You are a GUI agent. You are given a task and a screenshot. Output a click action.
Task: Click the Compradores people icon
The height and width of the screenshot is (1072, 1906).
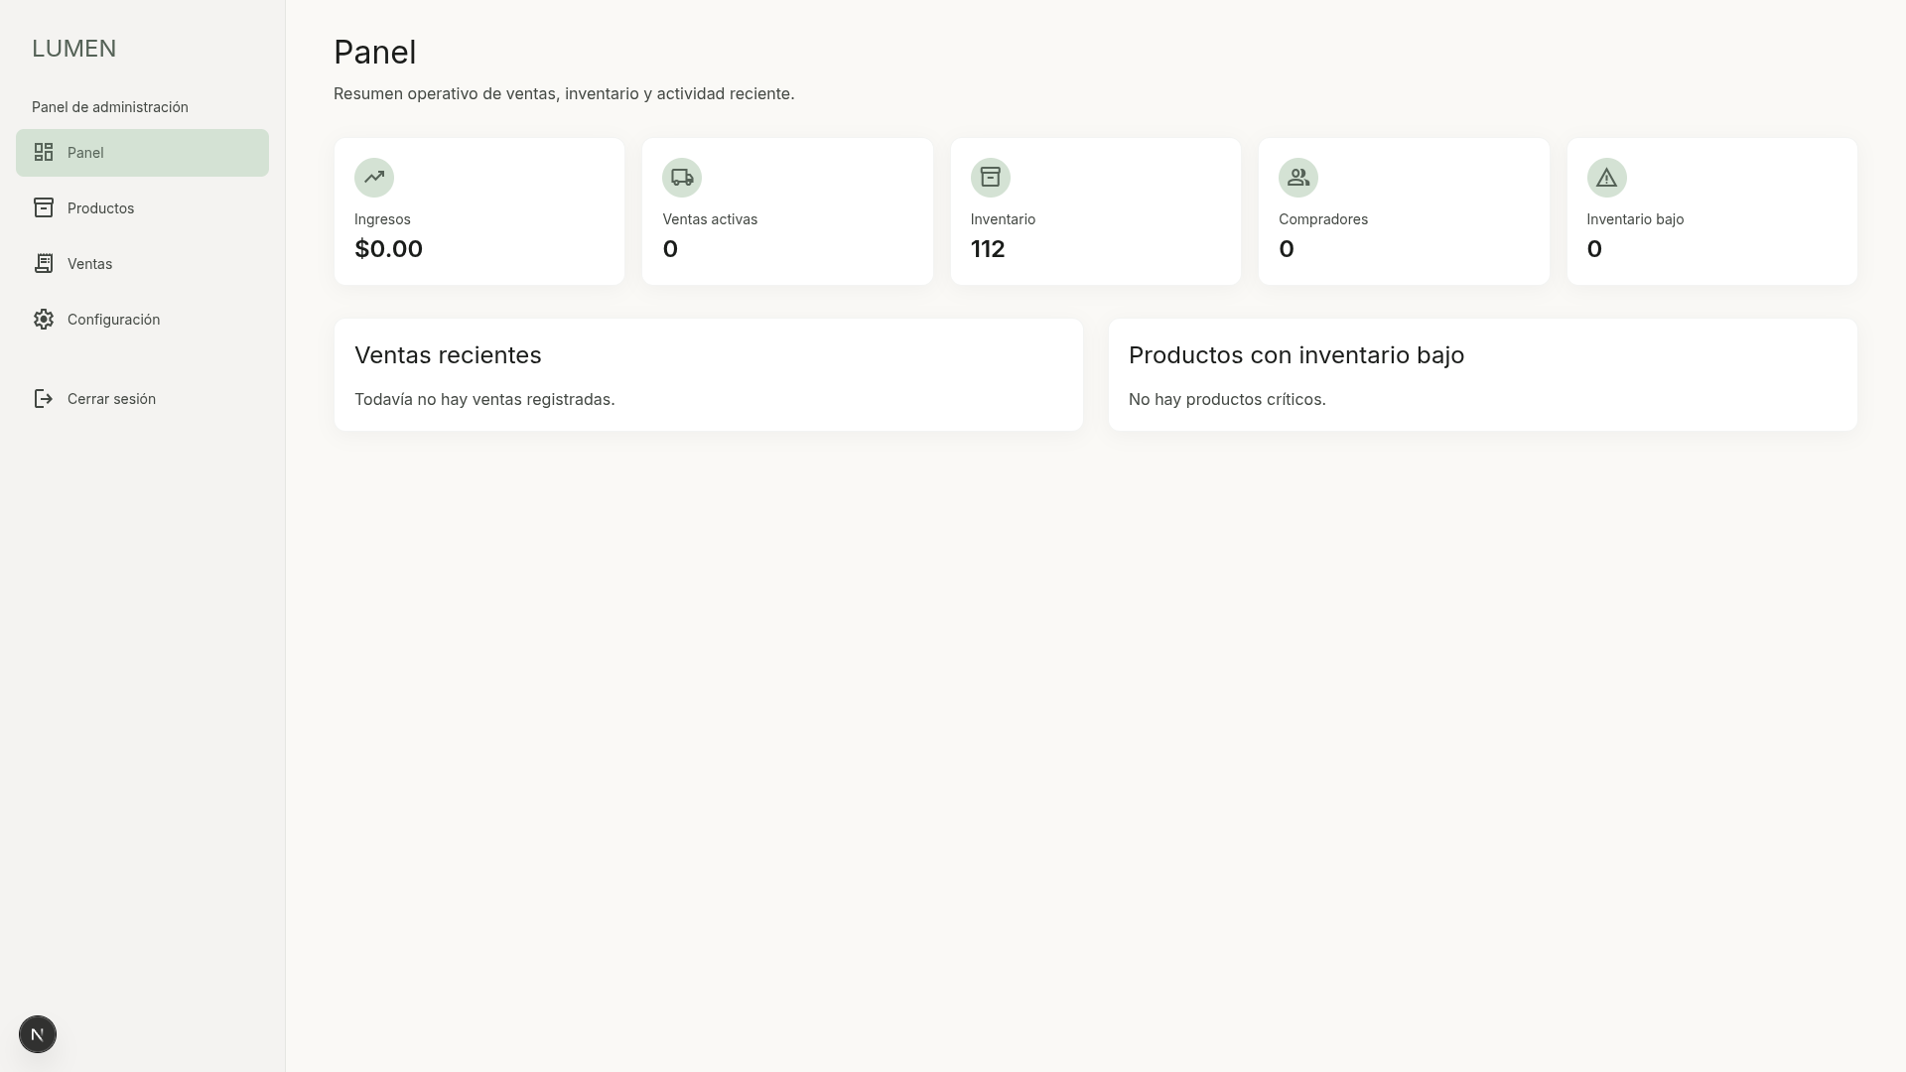(x=1298, y=178)
